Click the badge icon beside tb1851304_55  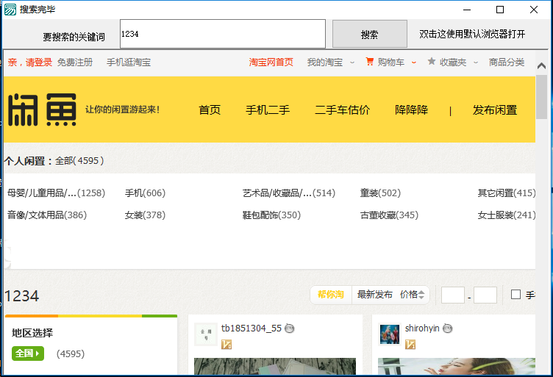pos(290,328)
